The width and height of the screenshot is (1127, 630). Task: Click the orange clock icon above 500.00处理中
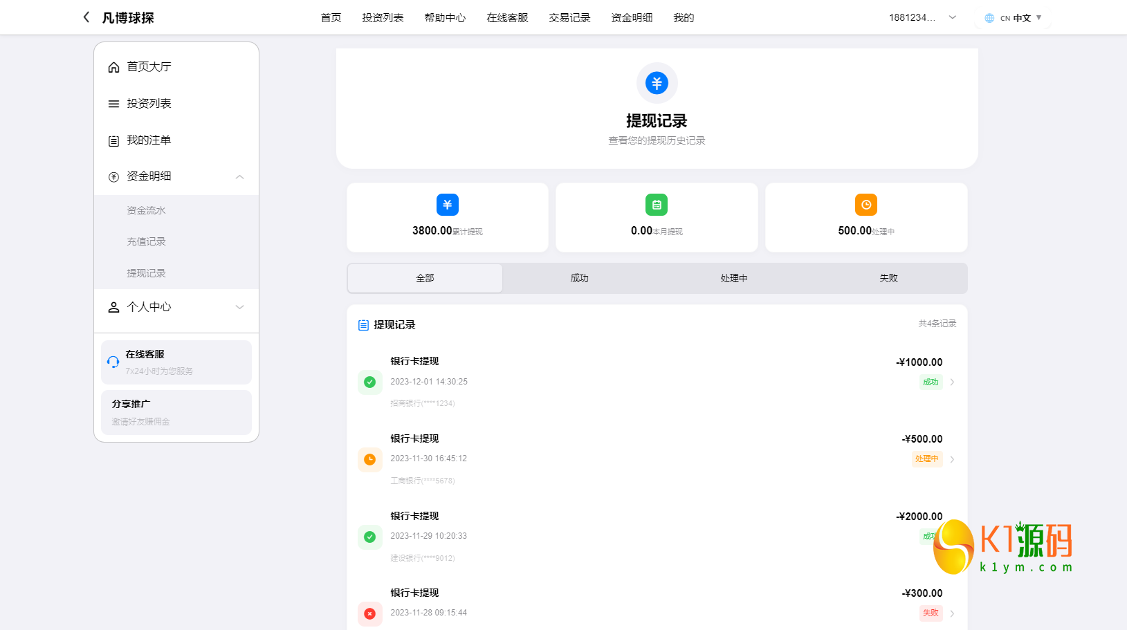[x=865, y=205]
